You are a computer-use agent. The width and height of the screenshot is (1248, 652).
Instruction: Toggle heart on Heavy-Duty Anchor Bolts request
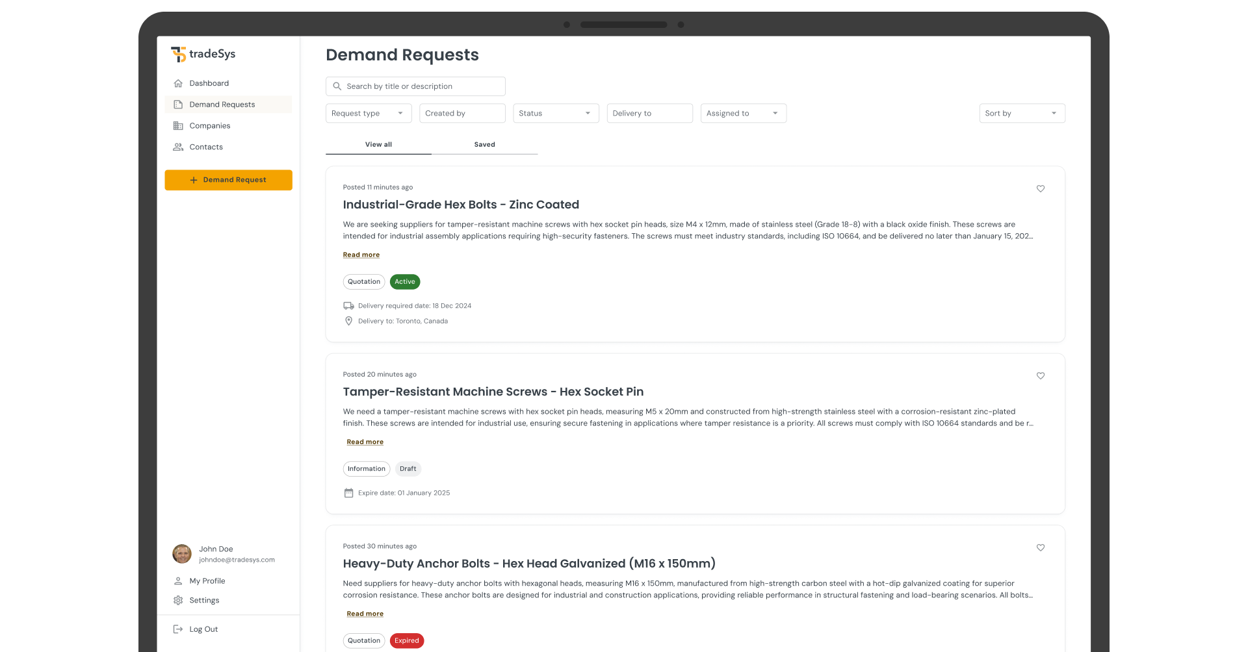coord(1040,548)
